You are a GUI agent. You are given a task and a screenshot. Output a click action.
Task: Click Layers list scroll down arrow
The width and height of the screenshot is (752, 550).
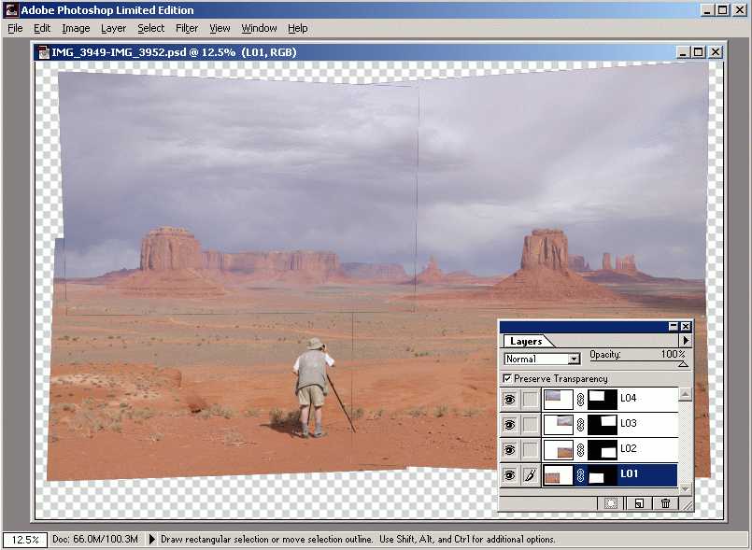click(686, 488)
